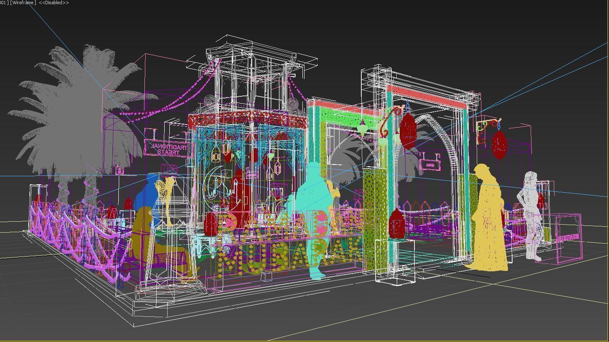Viewport: 609px width, 342px height.
Task: Select the REGISTRATION desk sign
Action: [x=568, y=237]
